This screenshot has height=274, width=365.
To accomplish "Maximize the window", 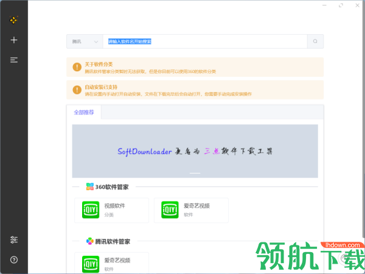I will pyautogui.click(x=341, y=5).
